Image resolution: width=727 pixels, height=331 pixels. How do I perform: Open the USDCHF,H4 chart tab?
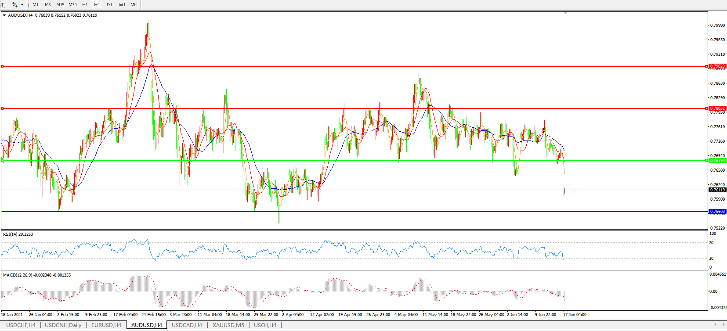point(21,325)
